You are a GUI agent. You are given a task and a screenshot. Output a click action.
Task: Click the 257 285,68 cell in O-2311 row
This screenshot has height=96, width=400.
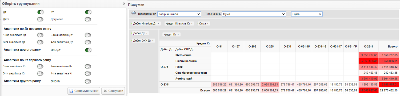[320, 84]
